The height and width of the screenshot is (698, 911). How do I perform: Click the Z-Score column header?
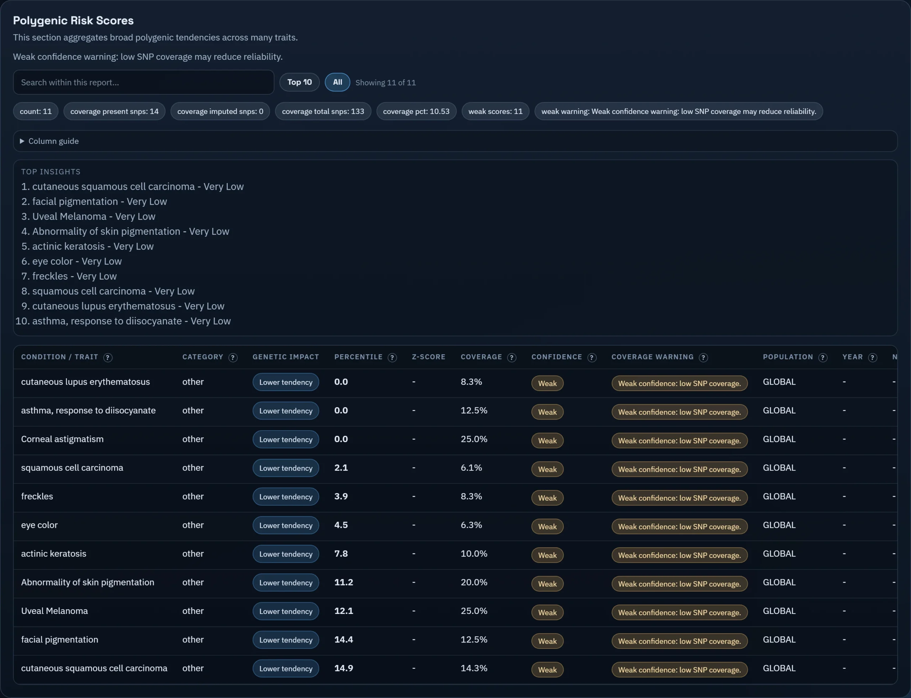[428, 357]
